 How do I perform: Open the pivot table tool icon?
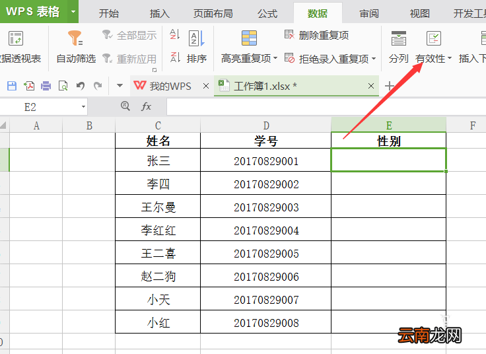point(15,39)
